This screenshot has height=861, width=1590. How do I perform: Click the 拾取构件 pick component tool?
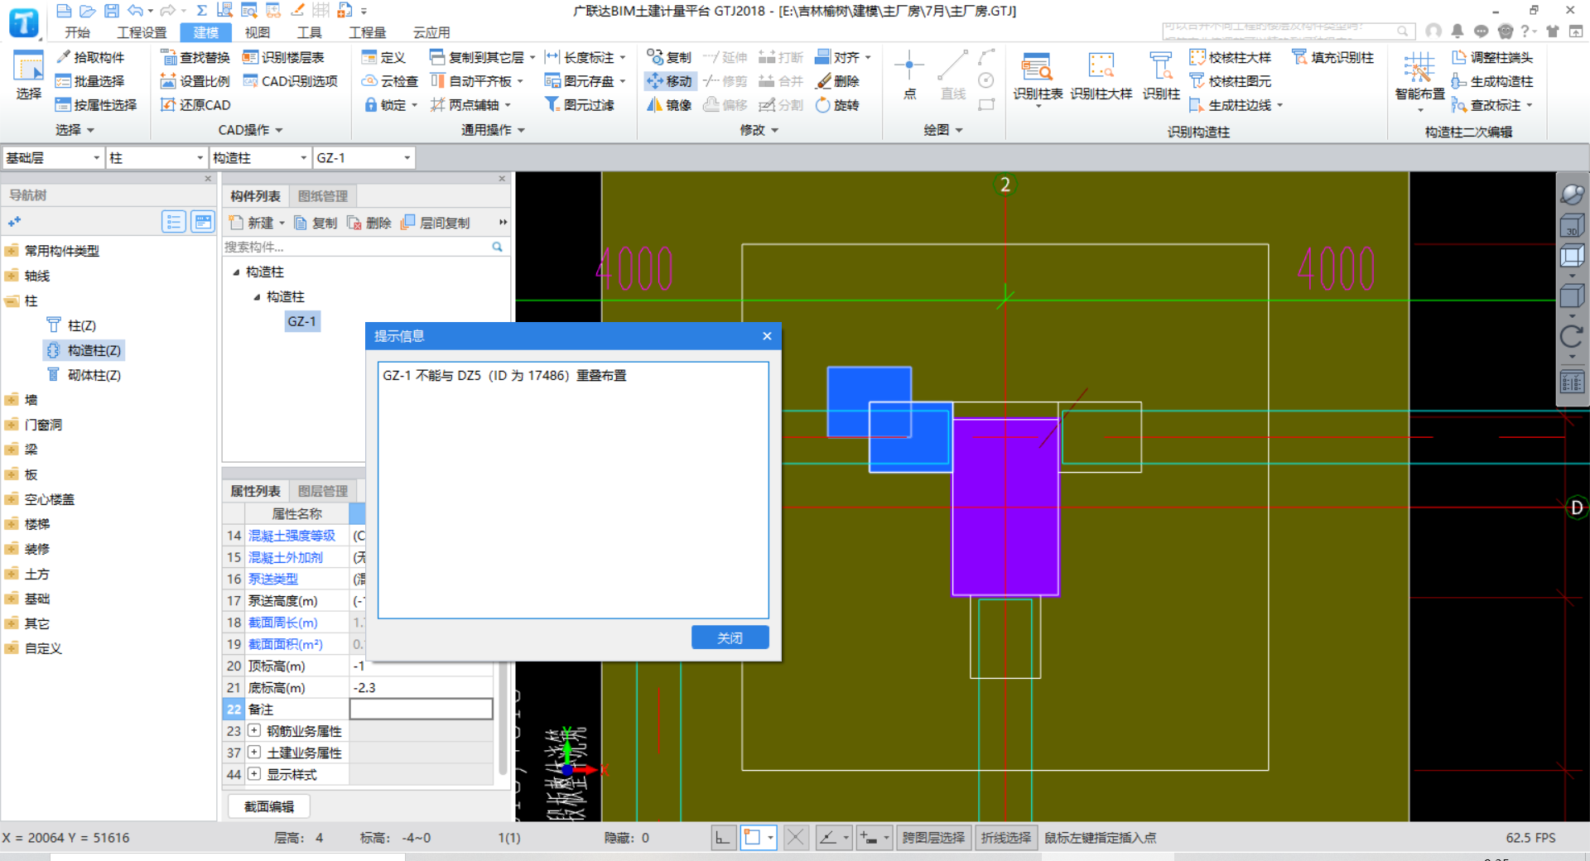[x=89, y=57]
